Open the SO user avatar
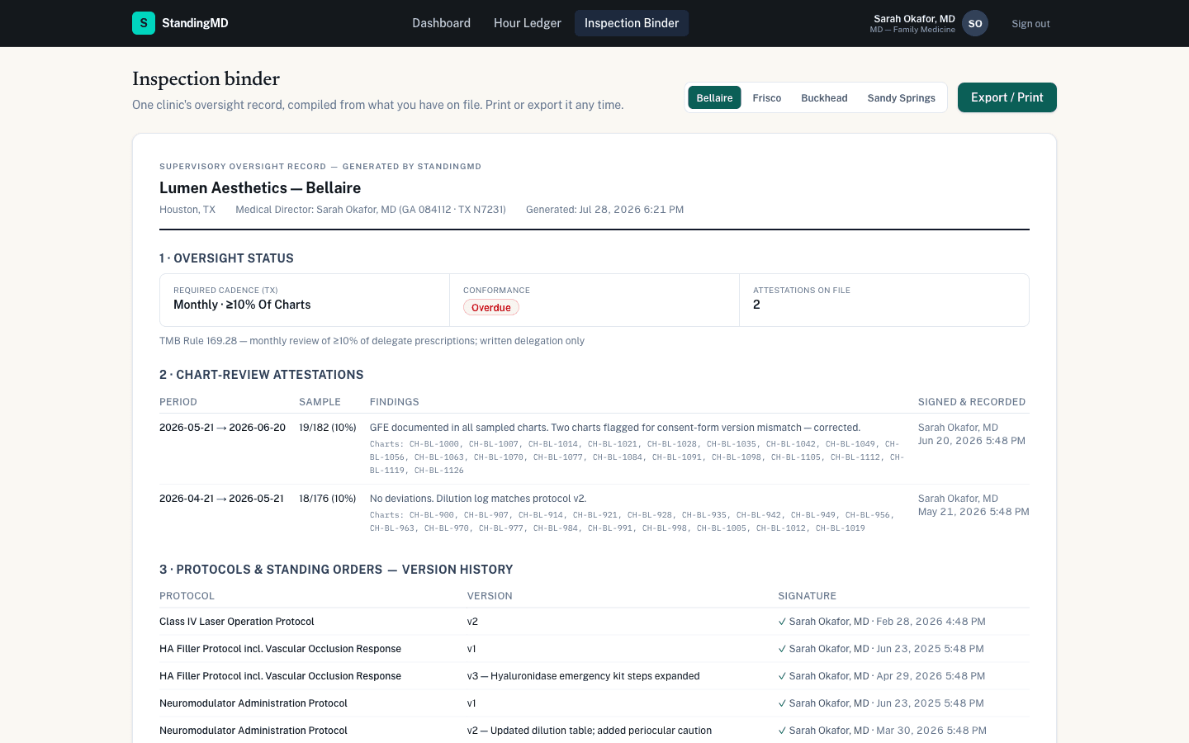The height and width of the screenshot is (743, 1189). 975,23
